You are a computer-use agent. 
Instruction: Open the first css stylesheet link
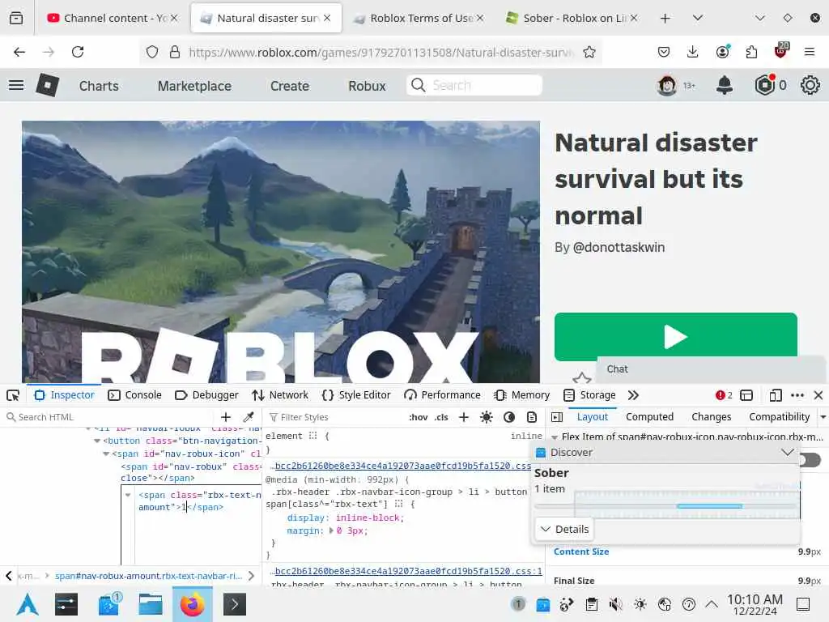(x=402, y=466)
